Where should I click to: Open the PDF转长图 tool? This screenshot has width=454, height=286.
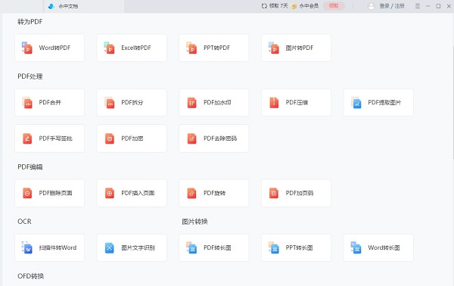[x=214, y=247]
